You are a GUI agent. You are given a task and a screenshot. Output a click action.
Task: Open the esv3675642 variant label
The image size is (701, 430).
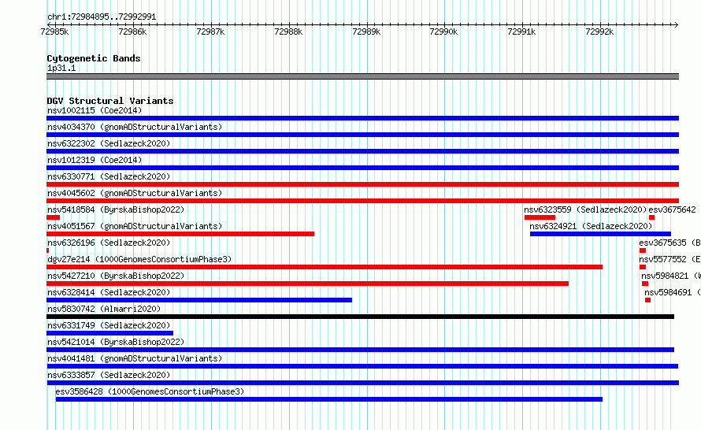pyautogui.click(x=672, y=209)
